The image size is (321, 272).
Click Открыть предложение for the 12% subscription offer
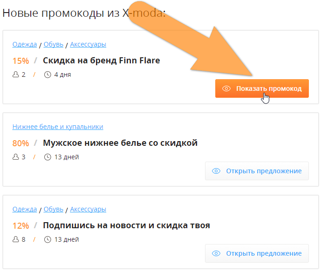pyautogui.click(x=257, y=253)
